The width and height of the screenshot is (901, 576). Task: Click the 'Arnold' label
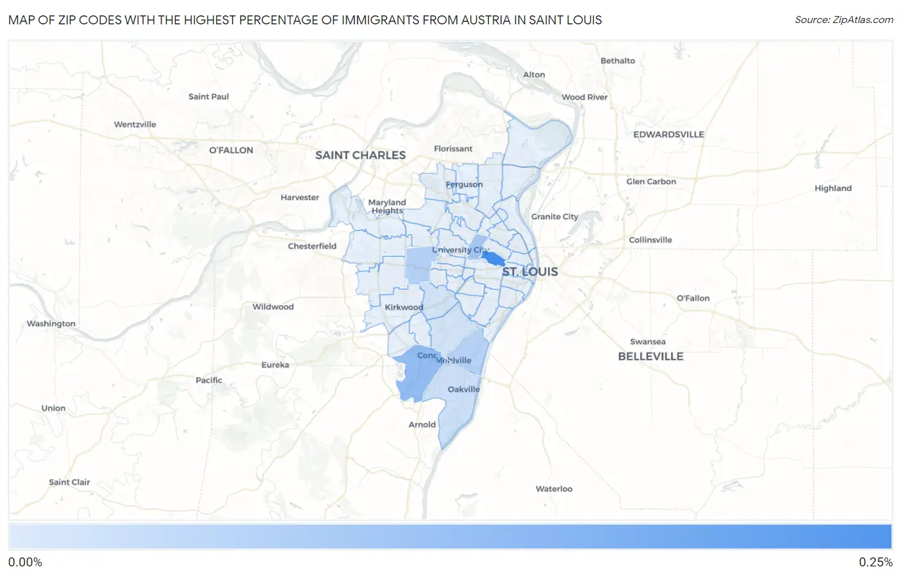click(x=422, y=424)
